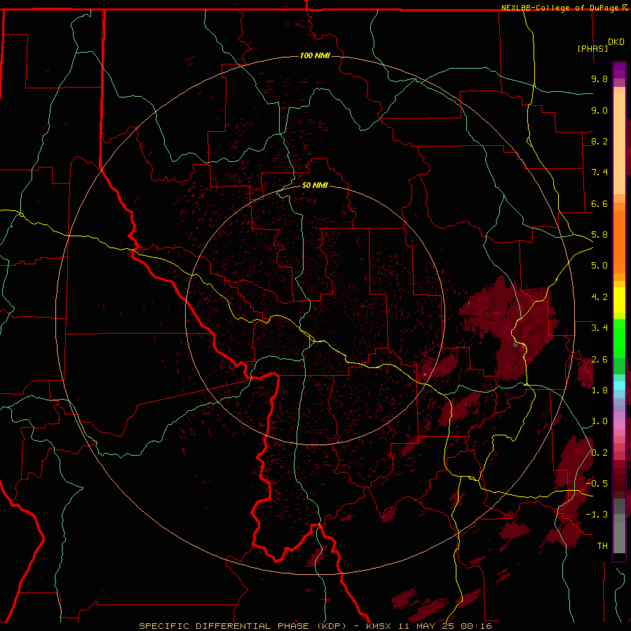Click the NEXLAB-College of DuPage credit text
The height and width of the screenshot is (631, 631).
(559, 8)
